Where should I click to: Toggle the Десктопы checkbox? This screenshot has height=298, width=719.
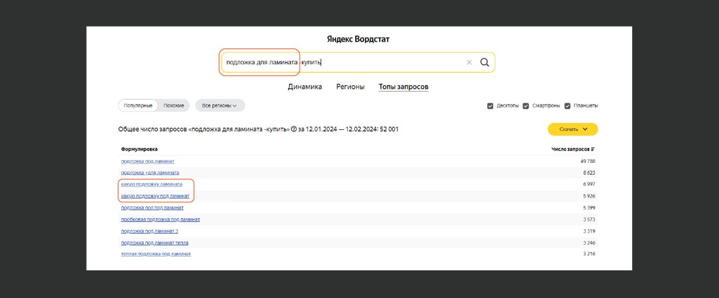pos(490,106)
